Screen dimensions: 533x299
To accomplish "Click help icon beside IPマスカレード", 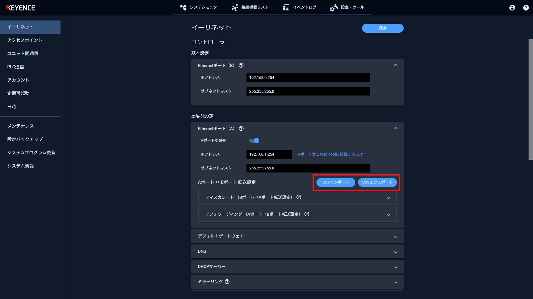I will (299, 197).
